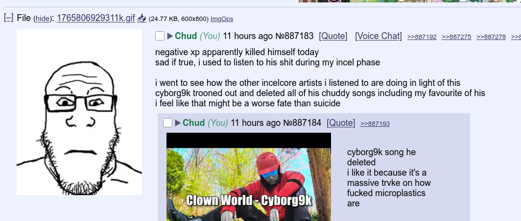Quote post 887183

click(x=333, y=36)
